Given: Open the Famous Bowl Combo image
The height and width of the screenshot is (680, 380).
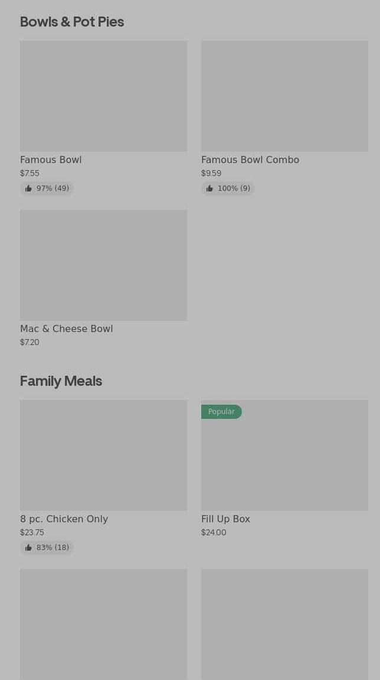Looking at the screenshot, I should pos(284,96).
